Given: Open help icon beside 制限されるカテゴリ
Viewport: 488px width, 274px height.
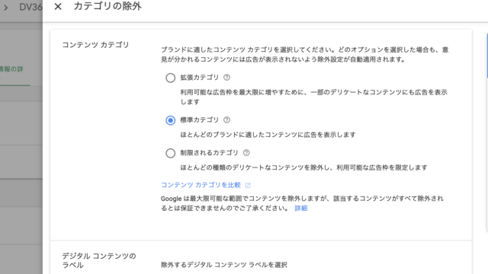Looking at the screenshot, I should pos(246,153).
